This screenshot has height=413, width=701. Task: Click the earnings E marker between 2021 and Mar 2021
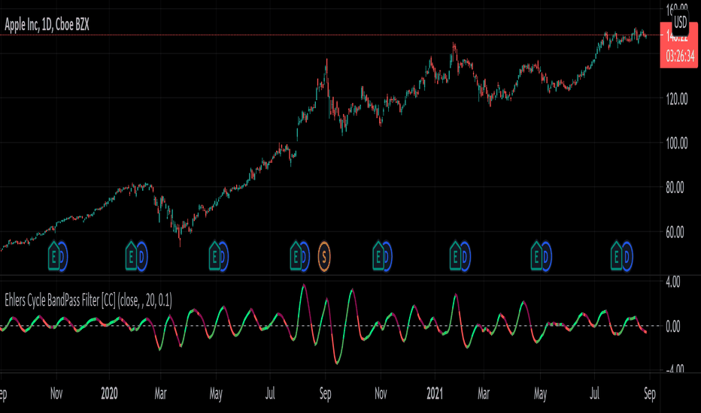(455, 256)
